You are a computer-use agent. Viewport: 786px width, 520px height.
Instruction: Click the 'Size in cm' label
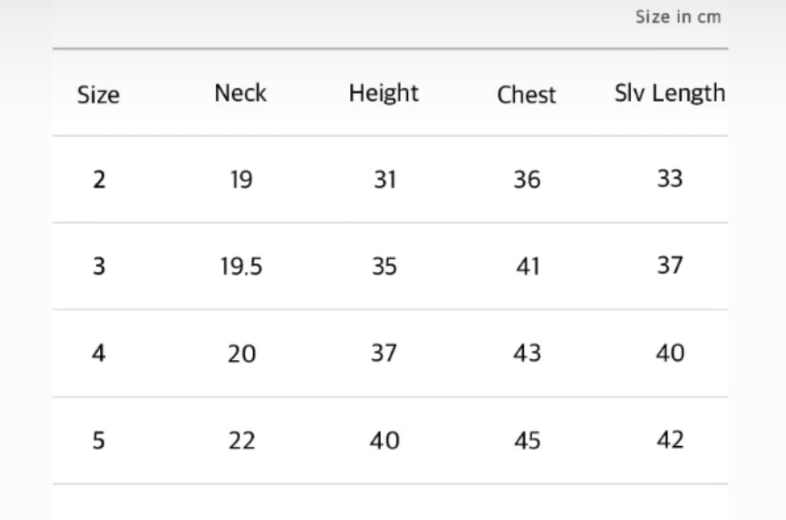[678, 17]
